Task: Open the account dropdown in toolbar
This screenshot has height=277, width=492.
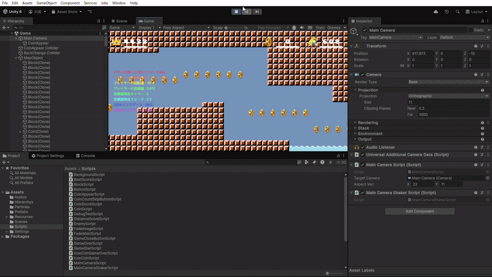Action: pos(37,12)
